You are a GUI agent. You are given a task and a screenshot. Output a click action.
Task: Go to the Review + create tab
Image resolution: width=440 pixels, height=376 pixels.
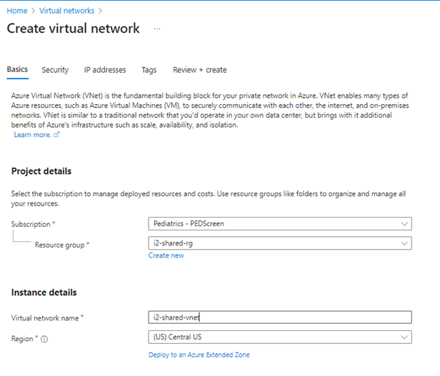(200, 70)
